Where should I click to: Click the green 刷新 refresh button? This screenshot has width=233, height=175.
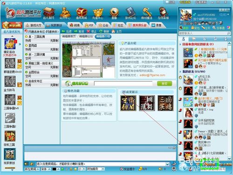(x=104, y=31)
